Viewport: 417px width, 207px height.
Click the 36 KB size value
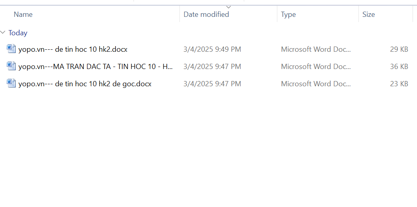pos(399,67)
